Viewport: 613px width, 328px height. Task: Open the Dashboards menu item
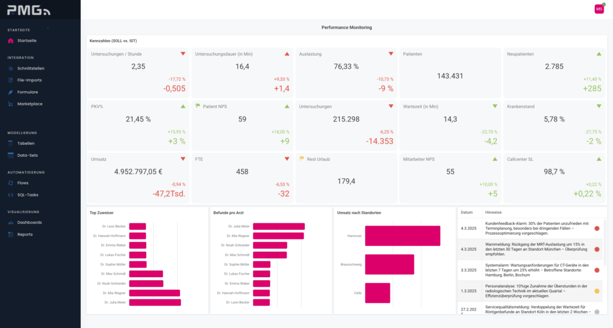29,223
